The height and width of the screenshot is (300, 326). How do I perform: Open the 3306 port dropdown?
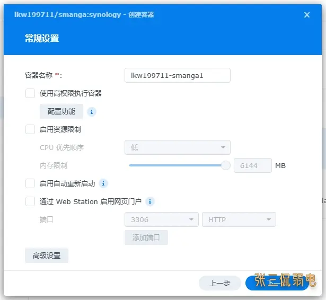[162, 219]
